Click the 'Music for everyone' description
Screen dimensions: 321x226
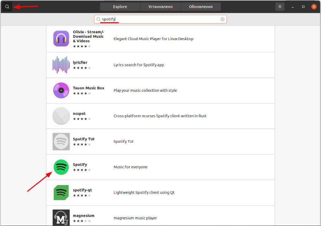[x=130, y=167]
